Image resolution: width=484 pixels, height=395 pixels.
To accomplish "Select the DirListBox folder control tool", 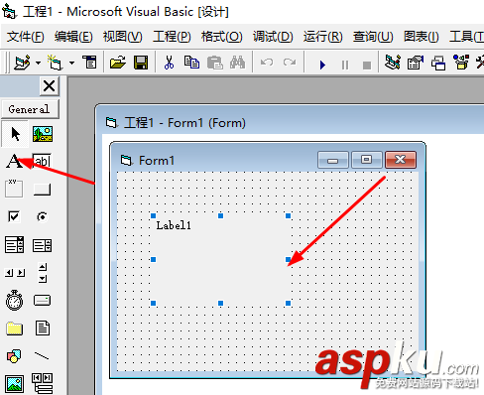I will tap(14, 329).
